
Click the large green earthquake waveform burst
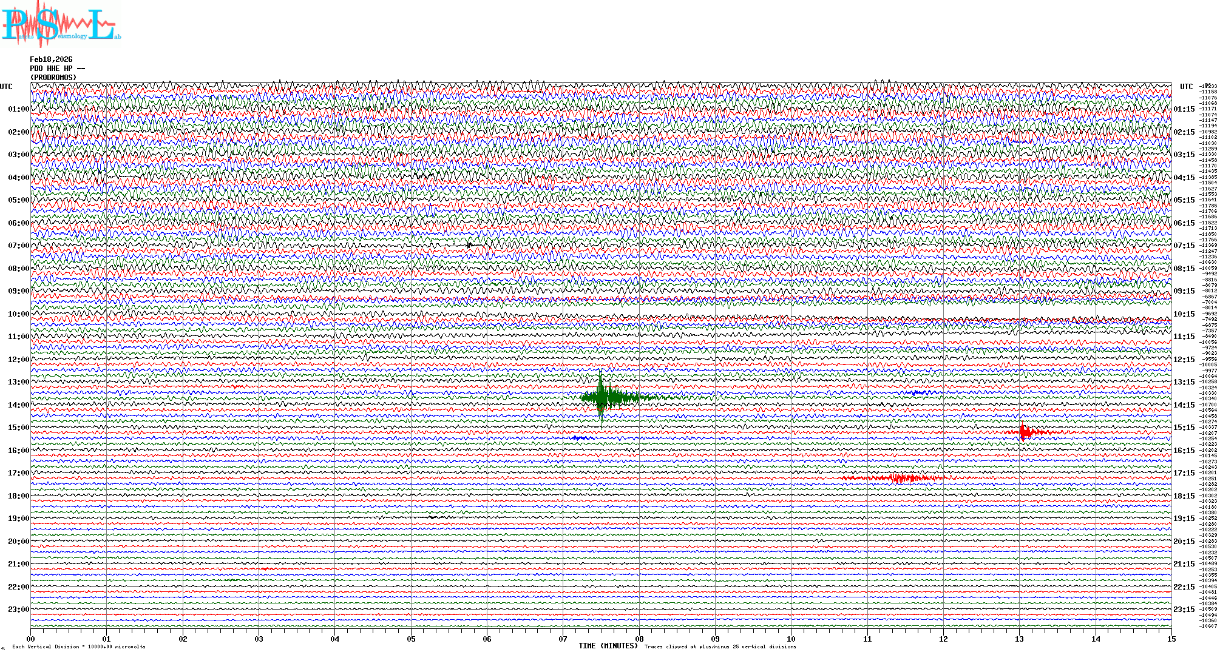click(602, 398)
